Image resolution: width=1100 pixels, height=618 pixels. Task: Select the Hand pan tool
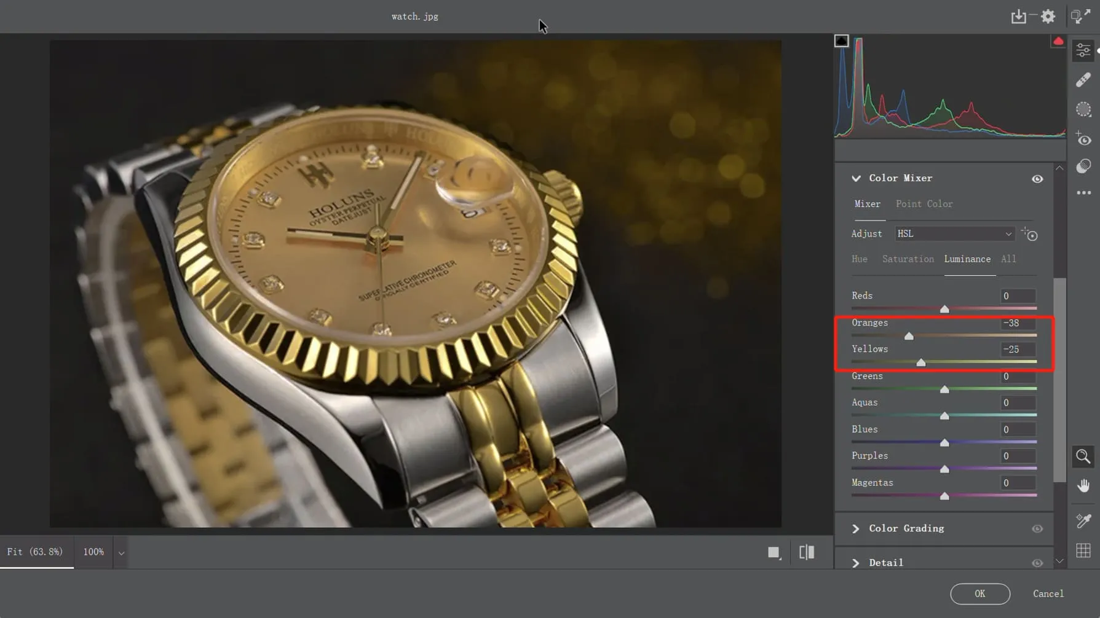(x=1083, y=486)
